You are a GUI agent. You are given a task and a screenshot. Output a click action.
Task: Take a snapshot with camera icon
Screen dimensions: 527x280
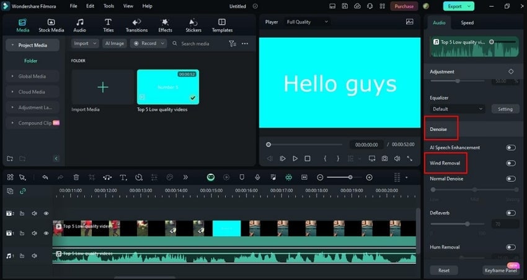(384, 158)
